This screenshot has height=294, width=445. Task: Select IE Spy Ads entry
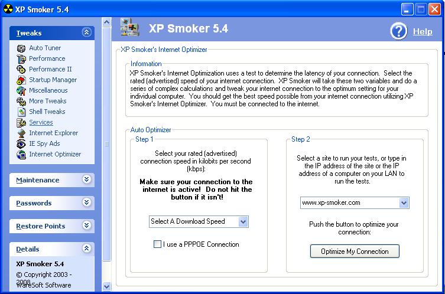(44, 143)
